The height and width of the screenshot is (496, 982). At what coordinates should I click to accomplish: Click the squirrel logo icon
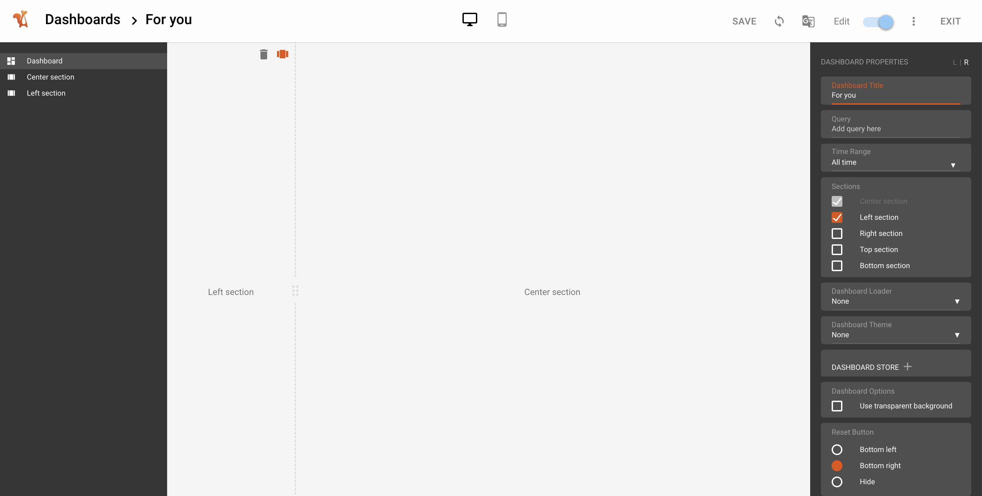click(x=20, y=19)
